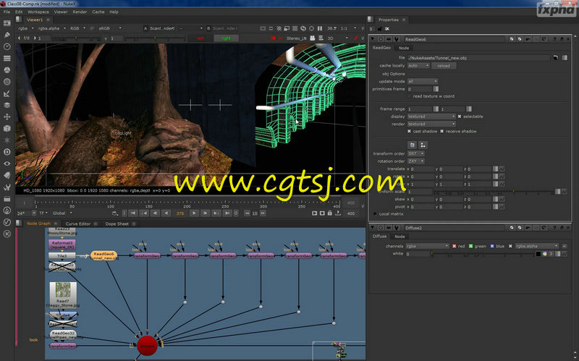This screenshot has width=579, height=361.
Task: Open the 3D nodes cube icon
Action: [7, 129]
